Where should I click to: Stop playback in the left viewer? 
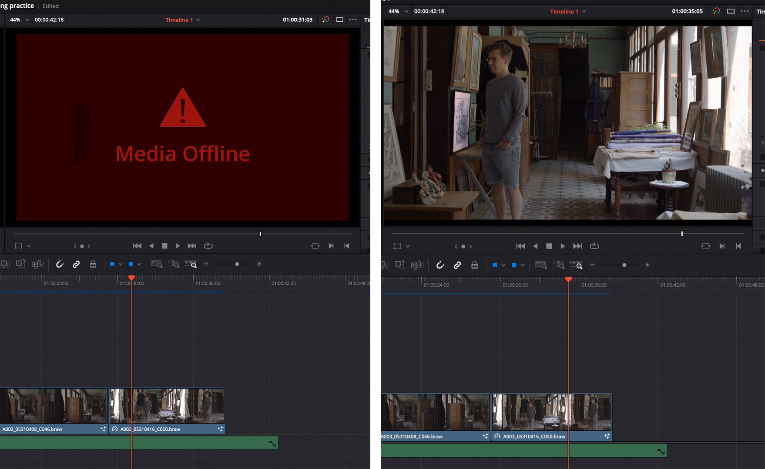click(164, 246)
